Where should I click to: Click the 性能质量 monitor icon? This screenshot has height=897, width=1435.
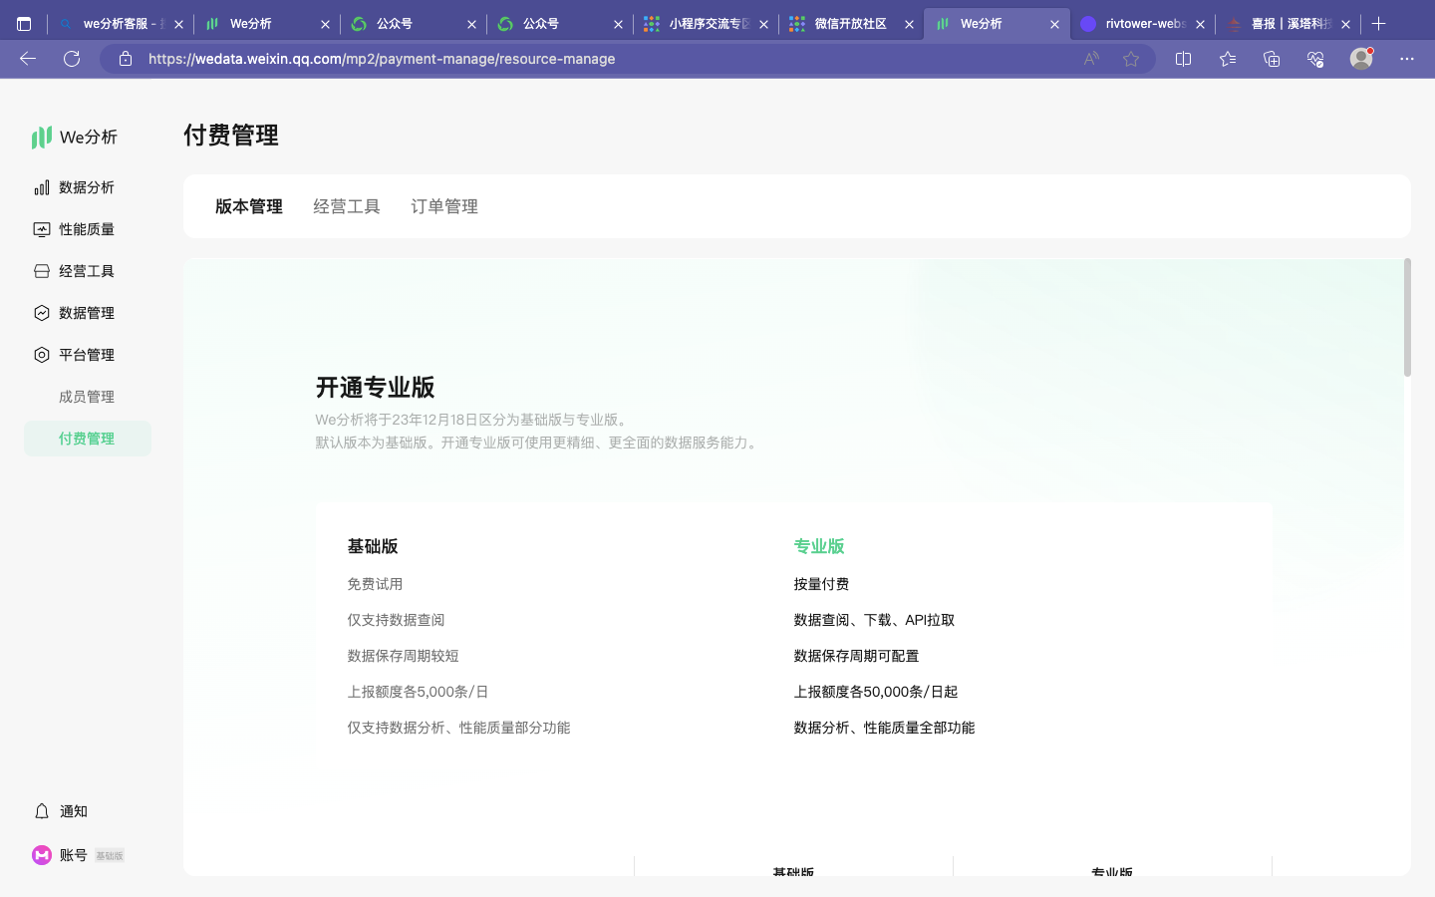coord(42,229)
